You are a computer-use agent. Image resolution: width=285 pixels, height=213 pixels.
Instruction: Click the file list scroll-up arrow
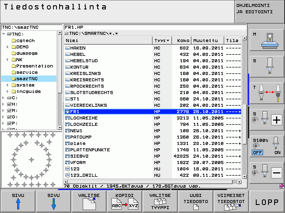click(x=244, y=38)
